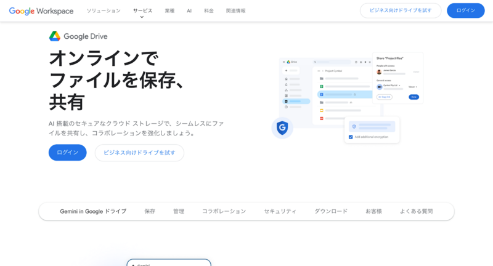Open the 業種 menu item

point(169,10)
